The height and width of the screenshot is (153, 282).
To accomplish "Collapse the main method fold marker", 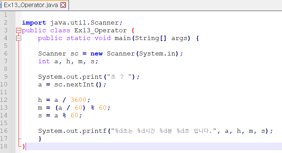I will [19, 38].
